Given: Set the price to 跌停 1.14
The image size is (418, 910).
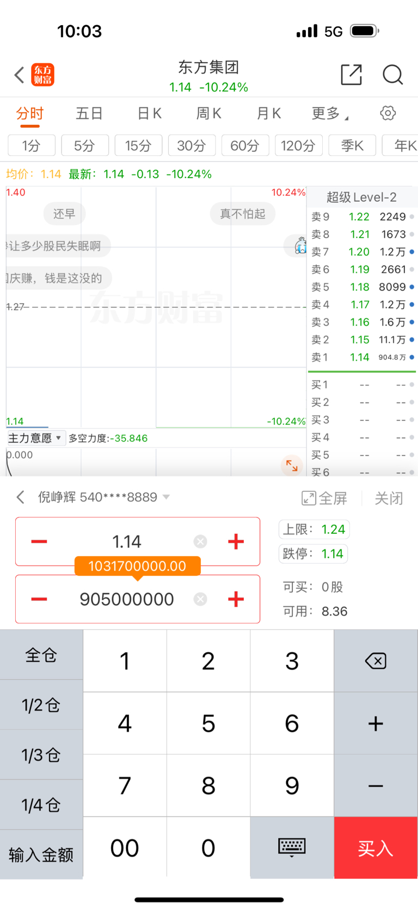Looking at the screenshot, I should point(313,554).
